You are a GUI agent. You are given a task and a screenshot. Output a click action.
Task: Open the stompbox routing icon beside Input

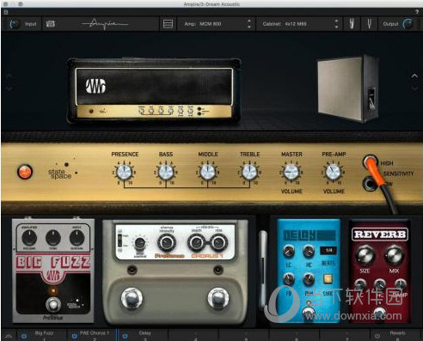click(x=51, y=24)
